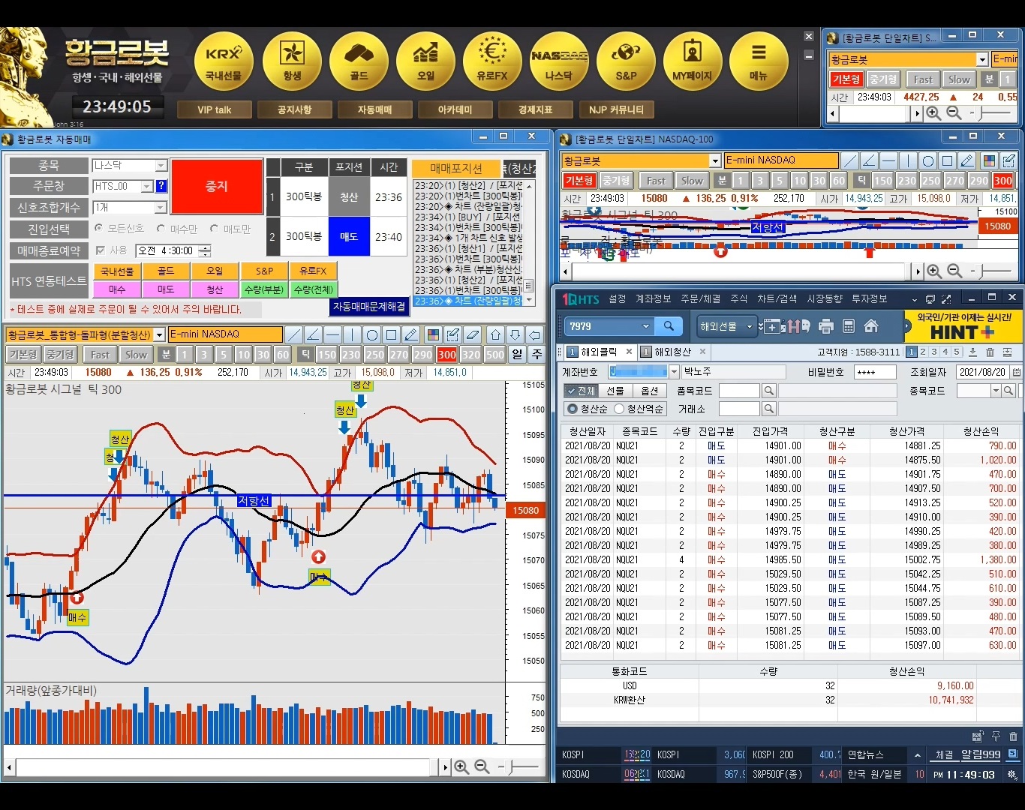Open the 주문창 HTS_00 dropdown
The height and width of the screenshot is (810, 1025).
point(147,186)
